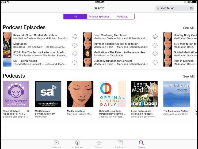Viewport: 198px width, 149px height.
Task: Open the Featured tab
Action: pos(99,144)
